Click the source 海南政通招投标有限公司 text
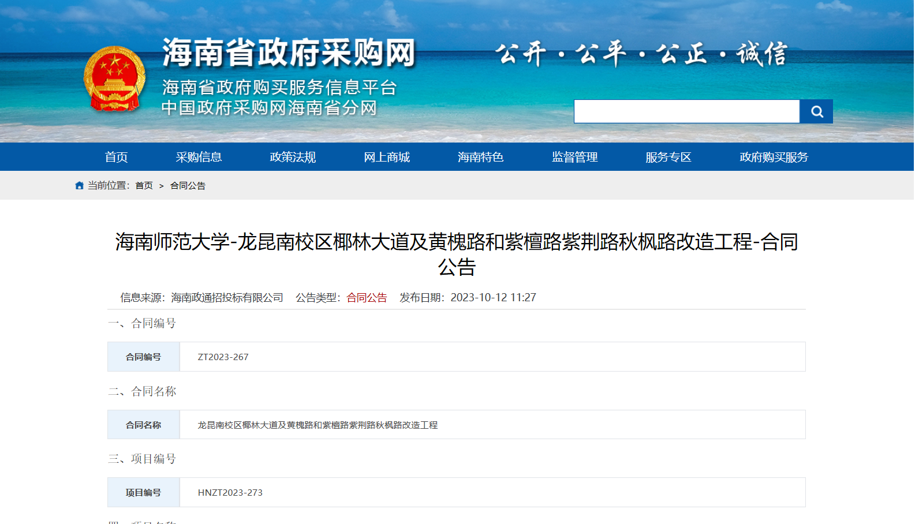 coord(227,298)
